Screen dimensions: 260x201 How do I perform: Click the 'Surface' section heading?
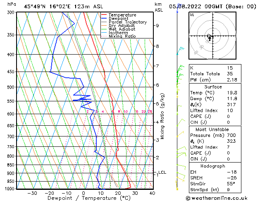(x=213, y=87)
